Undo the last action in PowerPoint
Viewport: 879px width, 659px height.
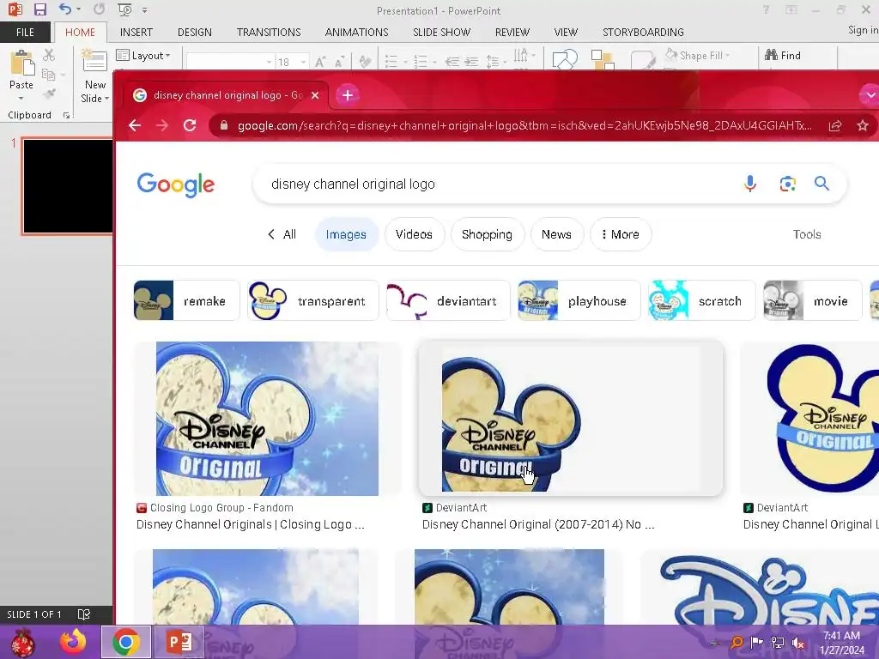[x=65, y=9]
